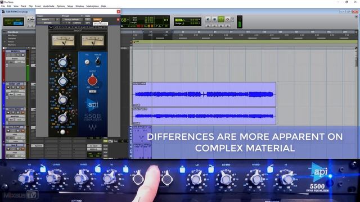Open the Options menu
This screenshot has height=202, width=360.
pyautogui.click(x=61, y=6)
